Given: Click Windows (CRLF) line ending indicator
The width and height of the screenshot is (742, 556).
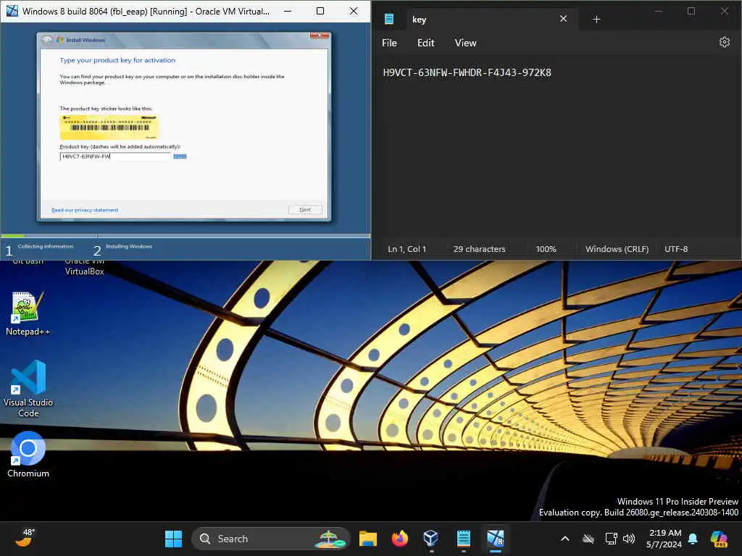Looking at the screenshot, I should pos(617,249).
